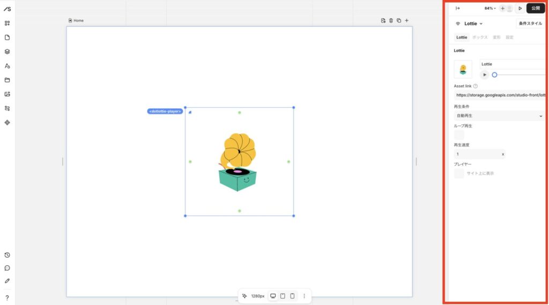Switch to the 設定 tab
This screenshot has height=305, width=549.
(509, 38)
